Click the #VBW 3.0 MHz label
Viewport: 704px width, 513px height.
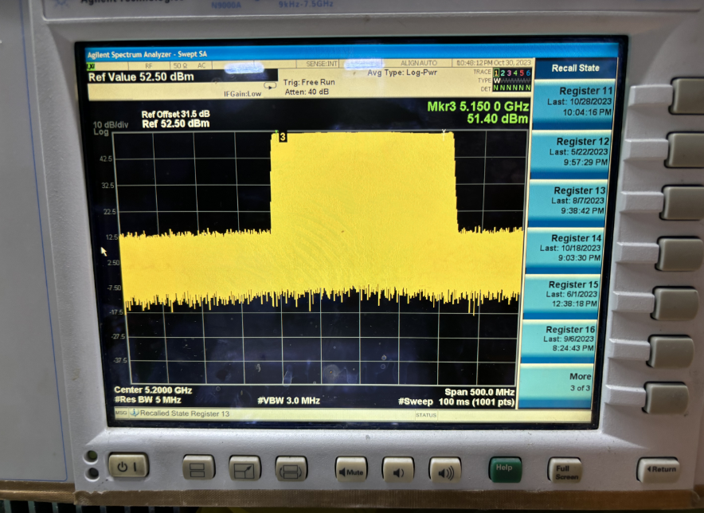pyautogui.click(x=289, y=400)
